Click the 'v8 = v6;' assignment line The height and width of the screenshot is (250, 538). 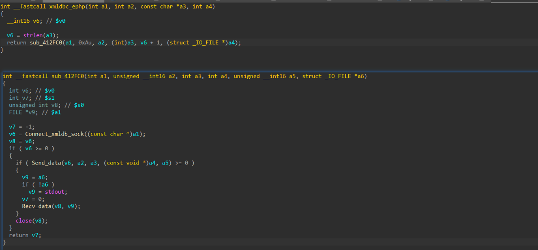[x=22, y=141]
